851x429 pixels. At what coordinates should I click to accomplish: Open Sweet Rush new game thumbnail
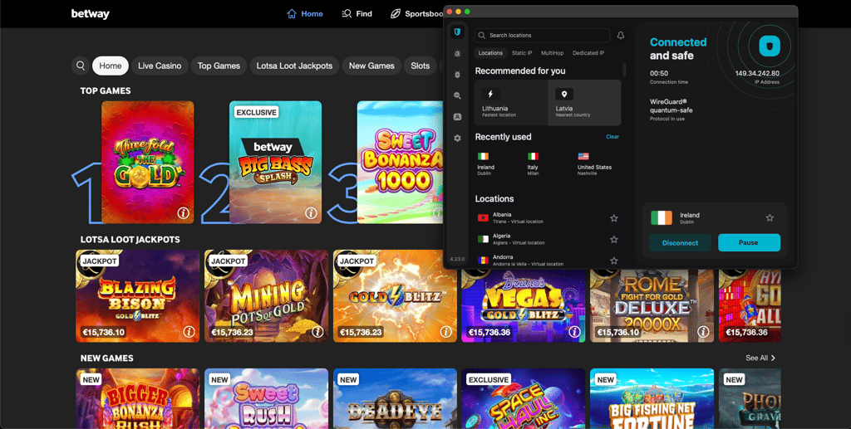[x=267, y=398]
